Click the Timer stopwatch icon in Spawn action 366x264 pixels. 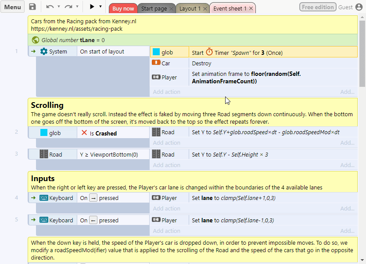pos(209,52)
